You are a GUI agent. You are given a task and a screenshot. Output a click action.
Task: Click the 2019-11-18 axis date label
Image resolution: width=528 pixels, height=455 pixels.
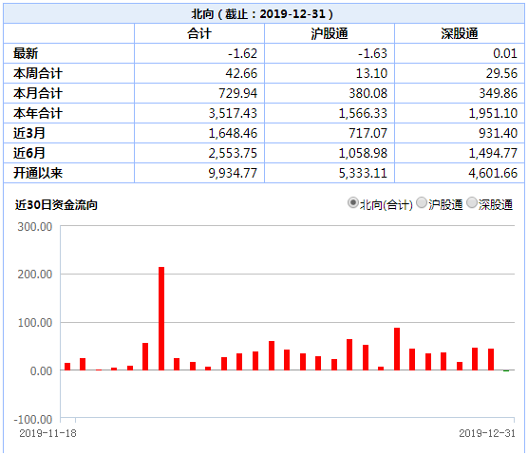pos(47,433)
